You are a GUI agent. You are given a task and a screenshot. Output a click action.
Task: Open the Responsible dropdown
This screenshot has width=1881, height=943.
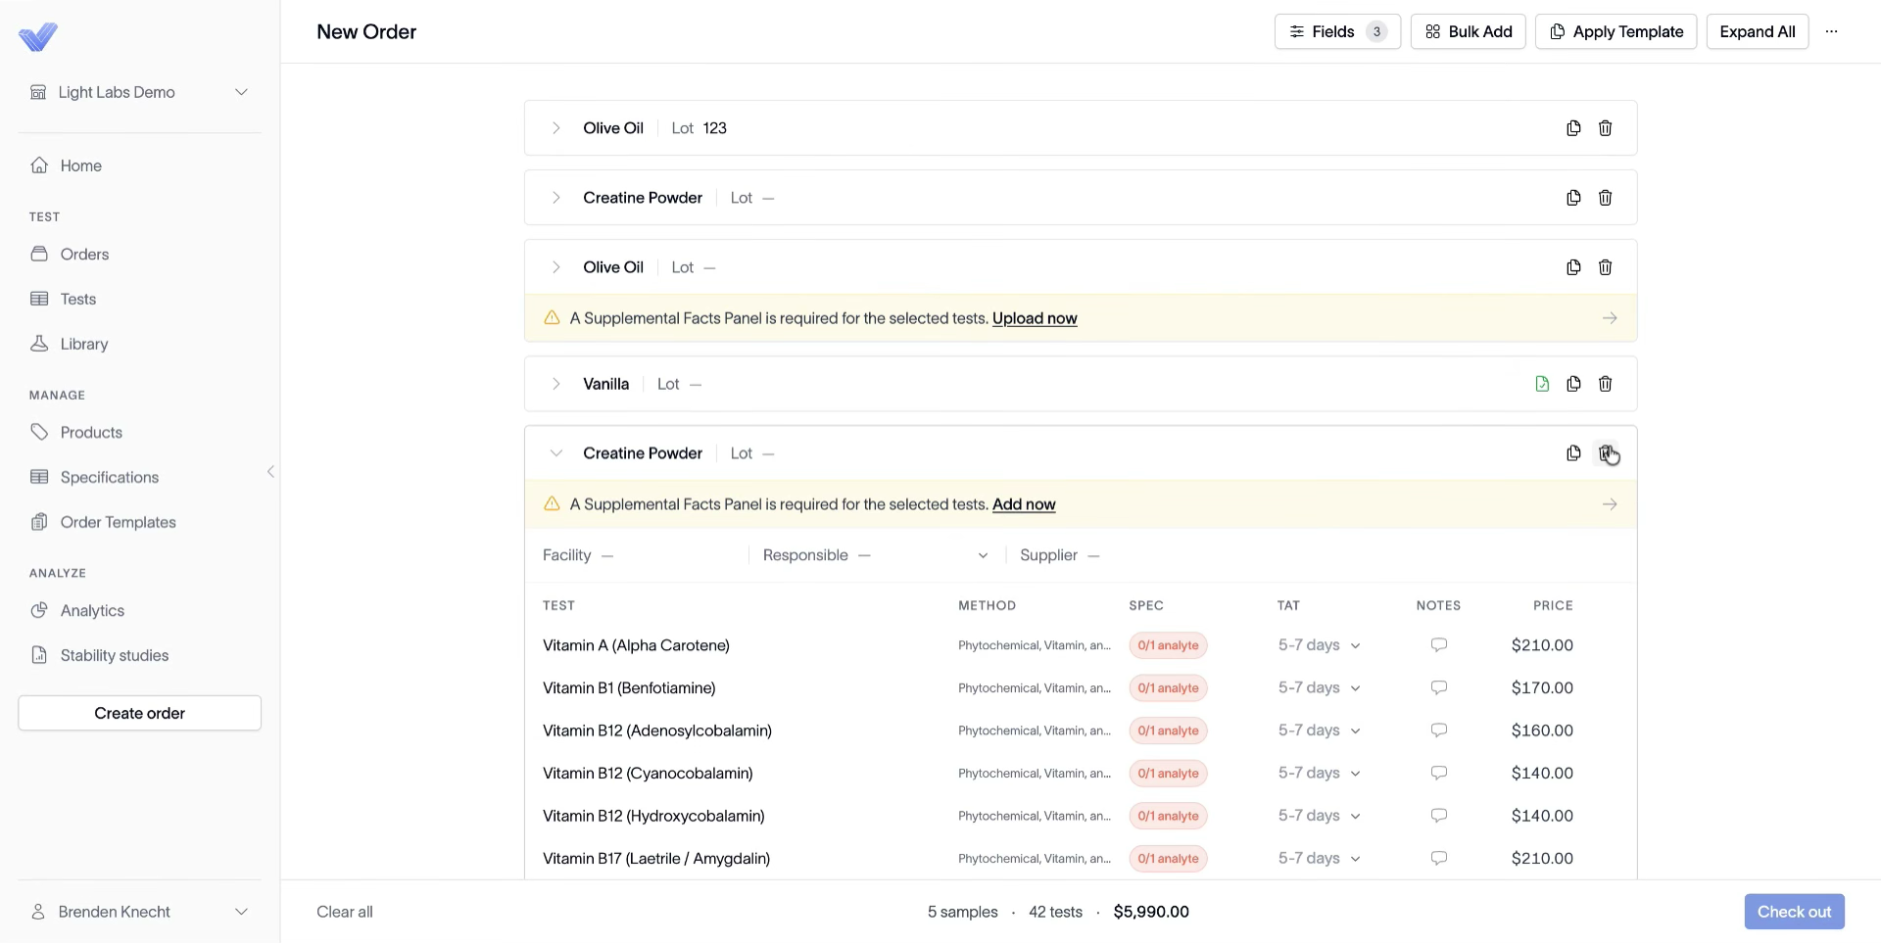point(876,555)
